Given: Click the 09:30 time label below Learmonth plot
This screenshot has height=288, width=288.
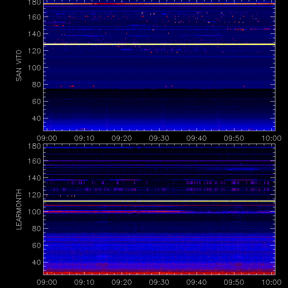Looking at the screenshot, I should [159, 282].
